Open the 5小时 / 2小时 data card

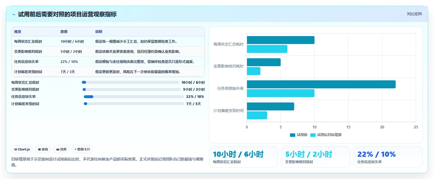pos(316,157)
